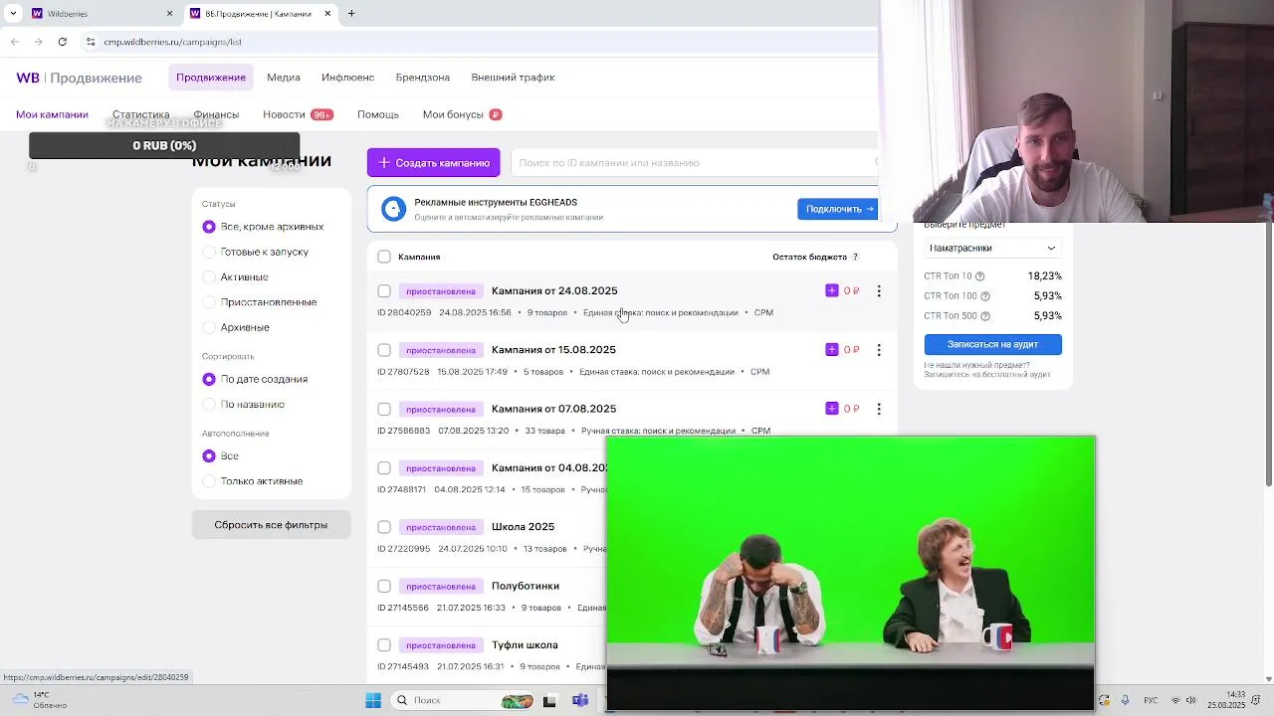The height and width of the screenshot is (716, 1274).
Task: Close the ВБ.Продвижение browser tab
Action: [x=327, y=14]
